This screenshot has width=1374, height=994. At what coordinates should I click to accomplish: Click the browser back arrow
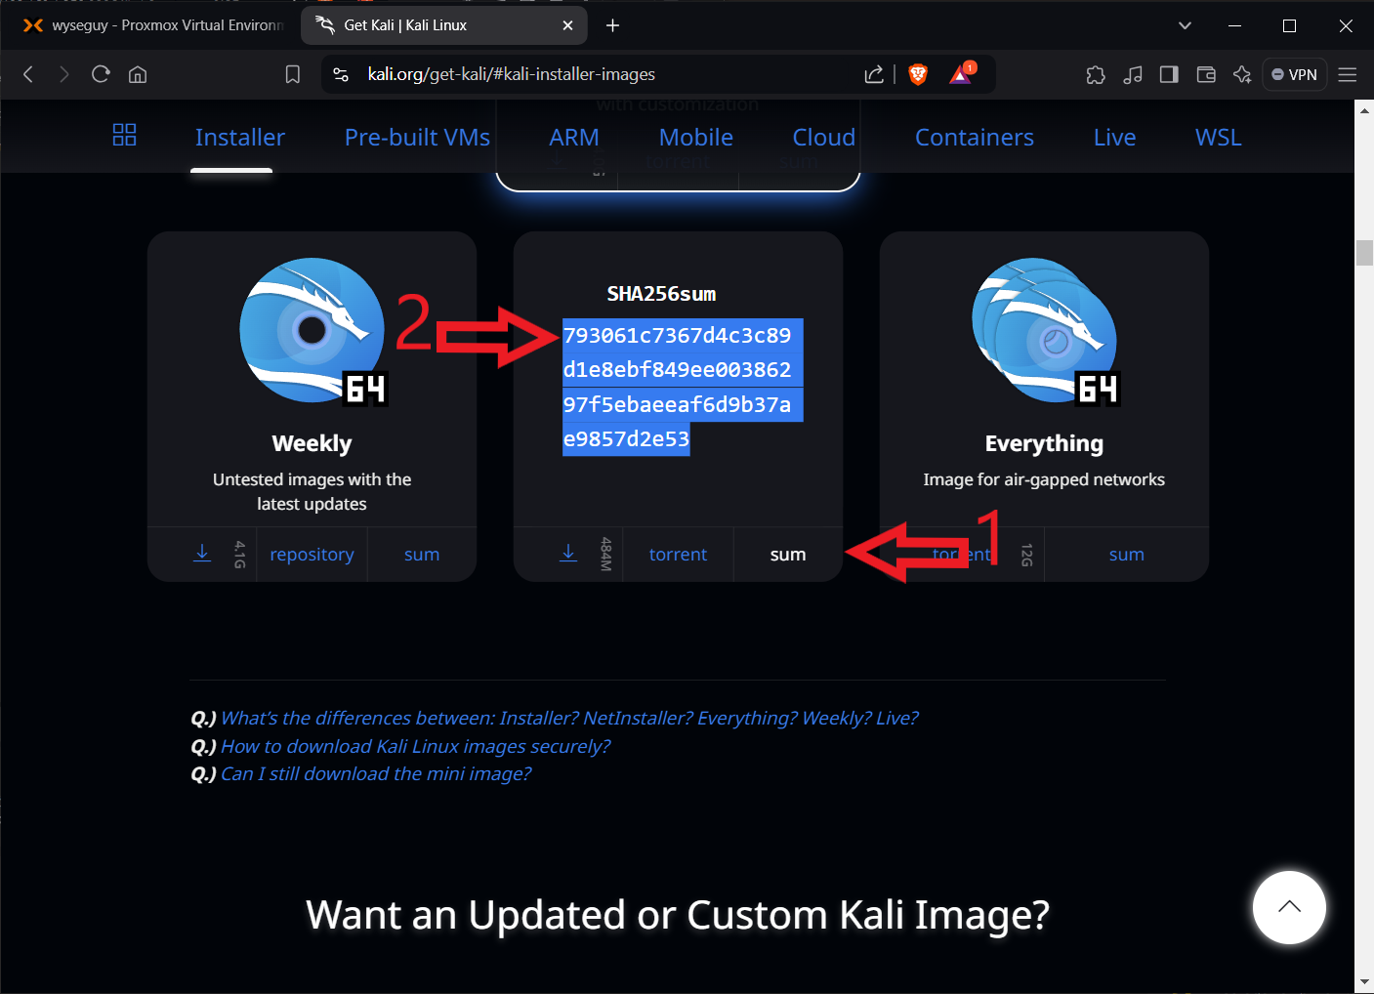point(28,74)
